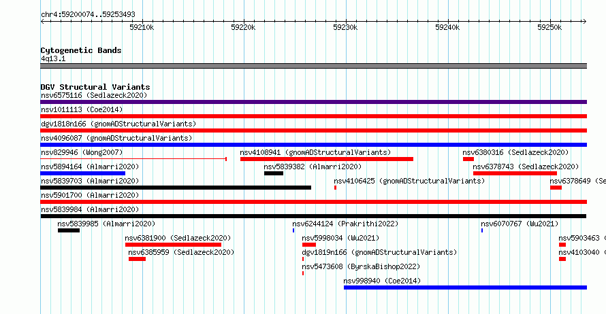This screenshot has width=606, height=314.
Task: Click the nsv6575116 (Sedlazeck2020) variant label
Action: [x=94, y=95]
